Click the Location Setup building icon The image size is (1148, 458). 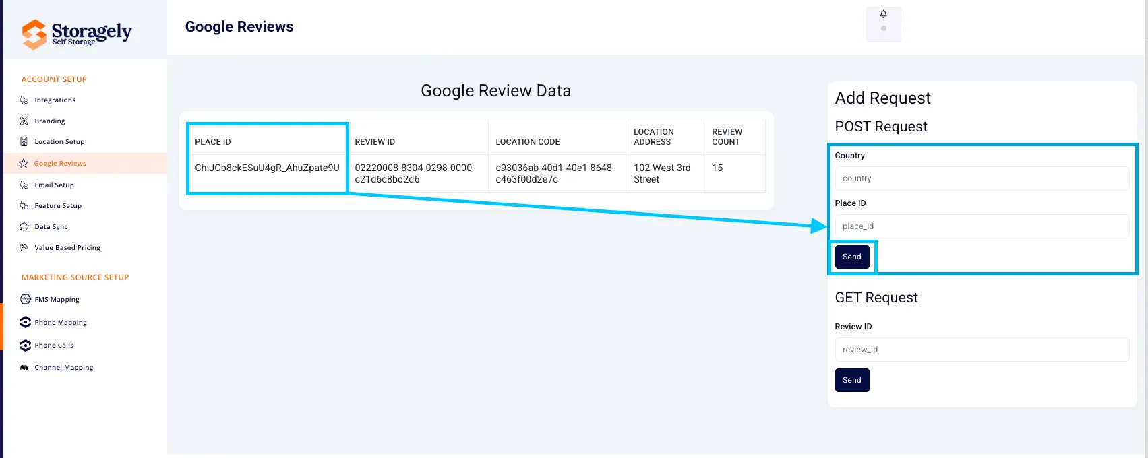pos(24,142)
